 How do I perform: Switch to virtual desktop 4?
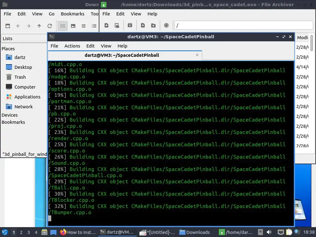(36, 232)
